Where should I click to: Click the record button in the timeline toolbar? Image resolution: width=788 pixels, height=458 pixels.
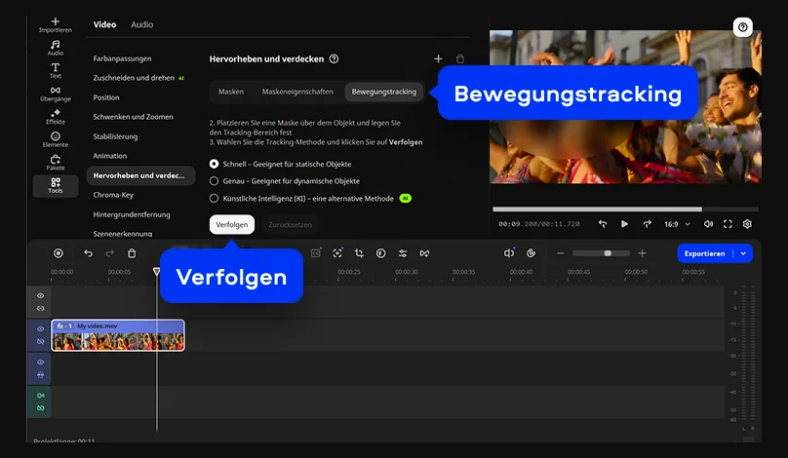click(x=59, y=253)
